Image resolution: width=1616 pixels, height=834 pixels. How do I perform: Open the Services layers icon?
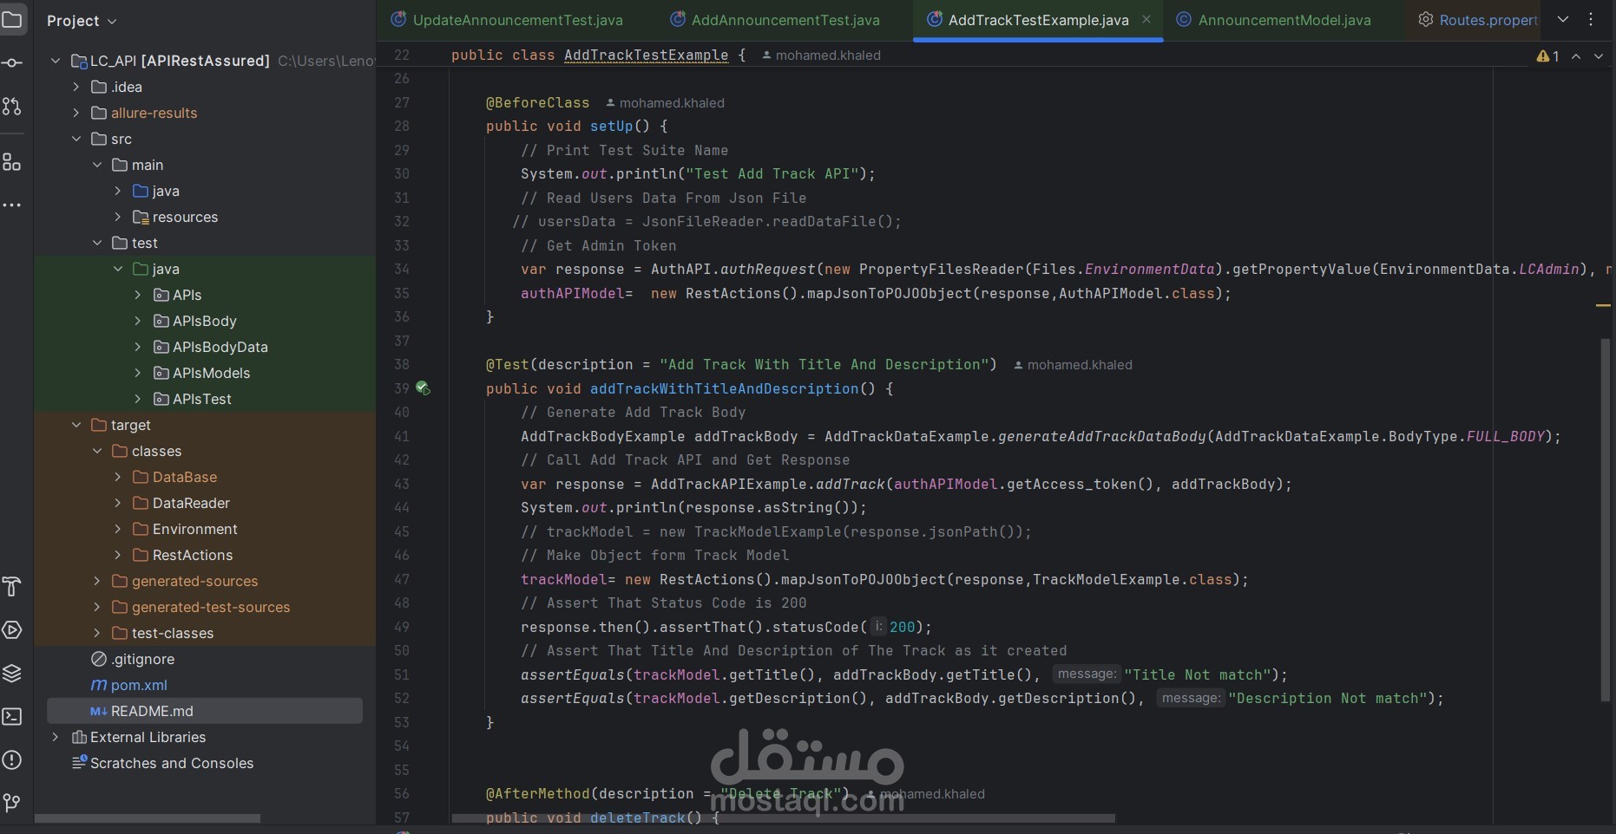(x=12, y=674)
